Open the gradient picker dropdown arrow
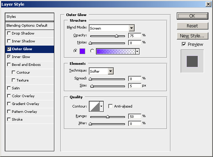 [137, 51]
